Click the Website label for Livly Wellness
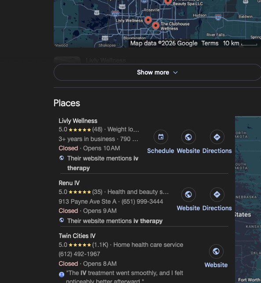 point(188,151)
